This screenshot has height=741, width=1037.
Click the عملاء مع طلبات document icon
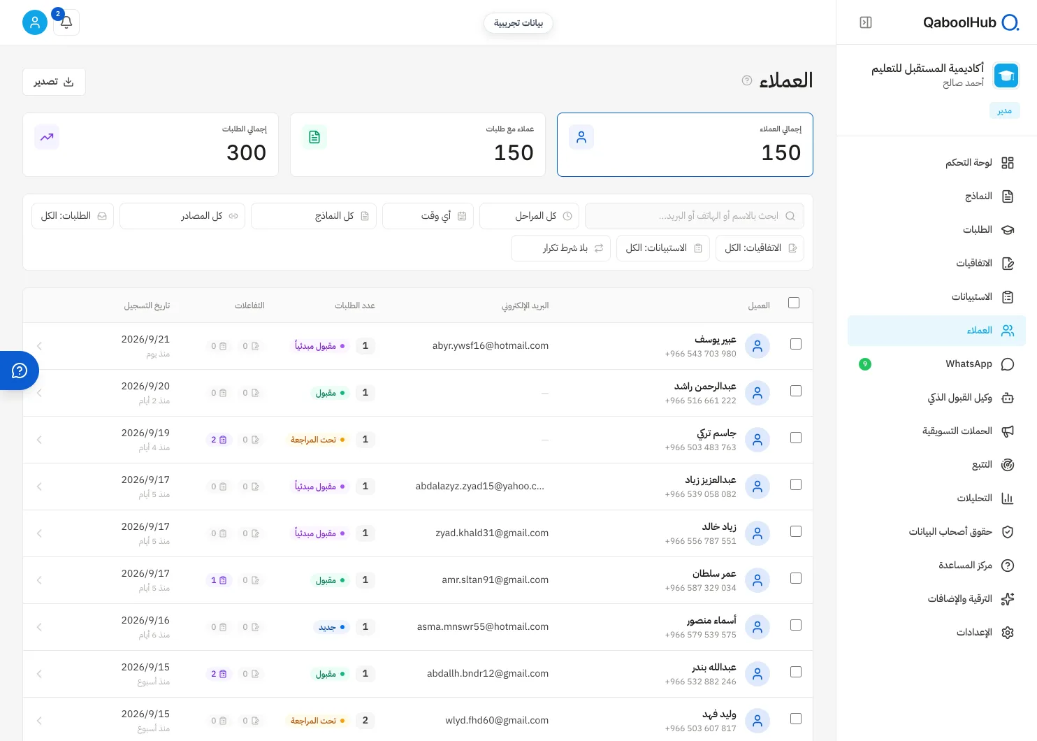(x=314, y=137)
